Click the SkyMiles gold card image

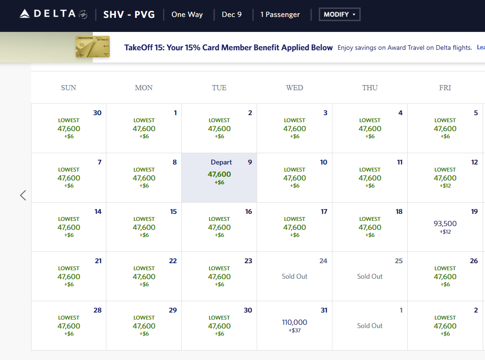(93, 47)
